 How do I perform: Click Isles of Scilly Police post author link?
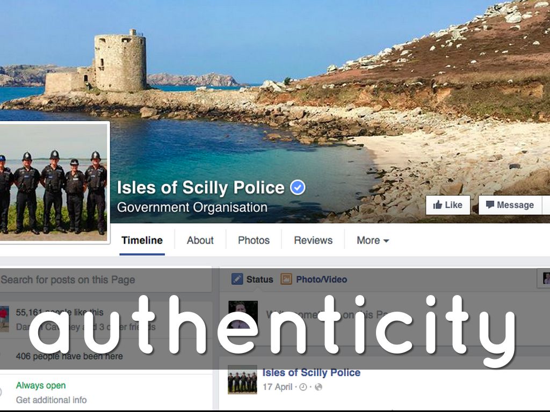[312, 372]
